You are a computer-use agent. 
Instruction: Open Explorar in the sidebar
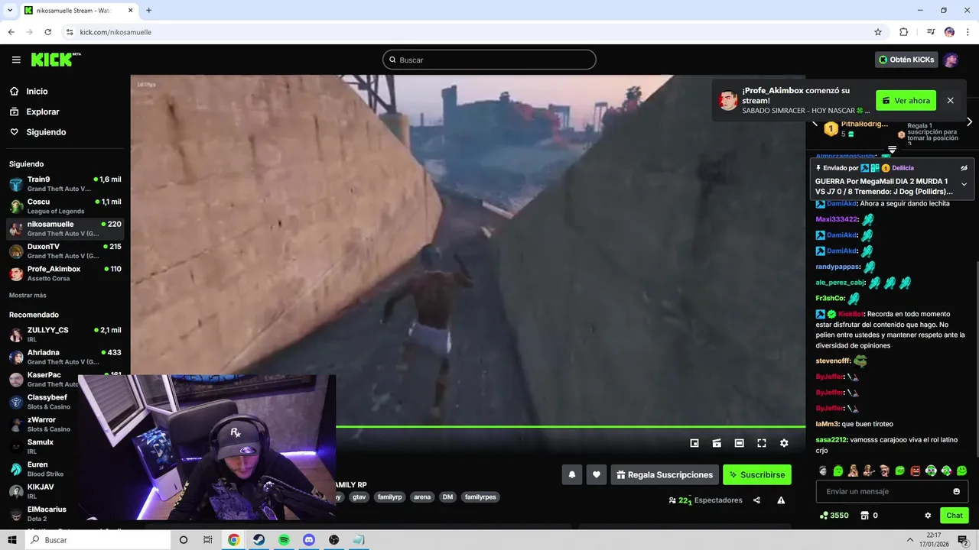[x=42, y=112]
